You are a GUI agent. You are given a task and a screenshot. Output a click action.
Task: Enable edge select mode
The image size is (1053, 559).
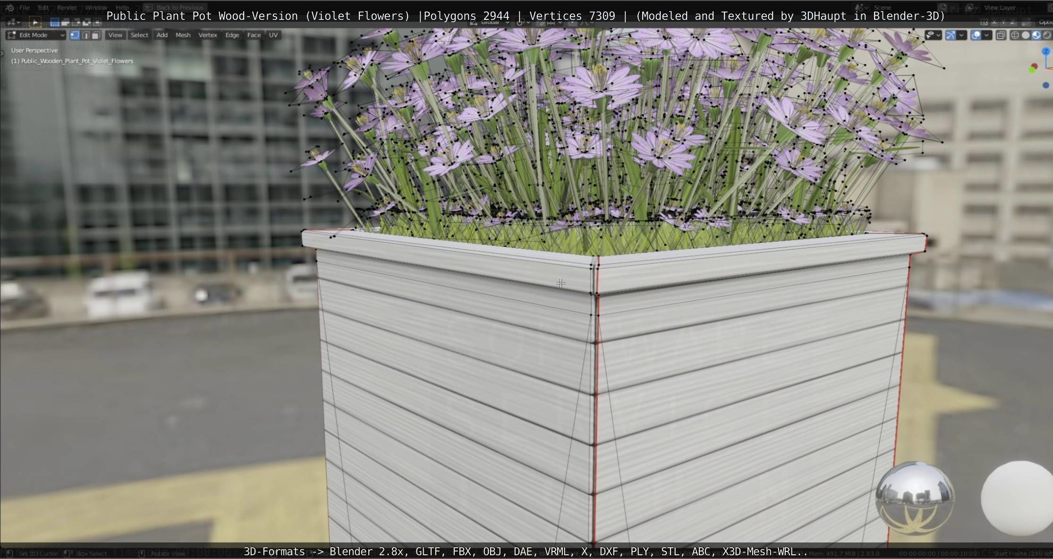click(x=85, y=35)
